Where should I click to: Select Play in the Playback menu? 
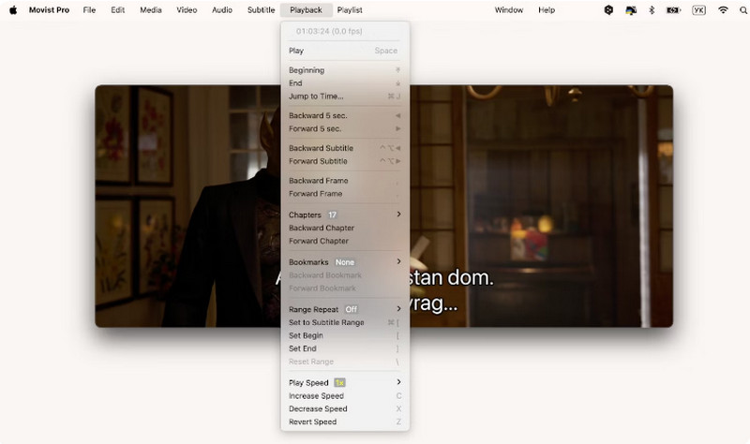point(296,51)
